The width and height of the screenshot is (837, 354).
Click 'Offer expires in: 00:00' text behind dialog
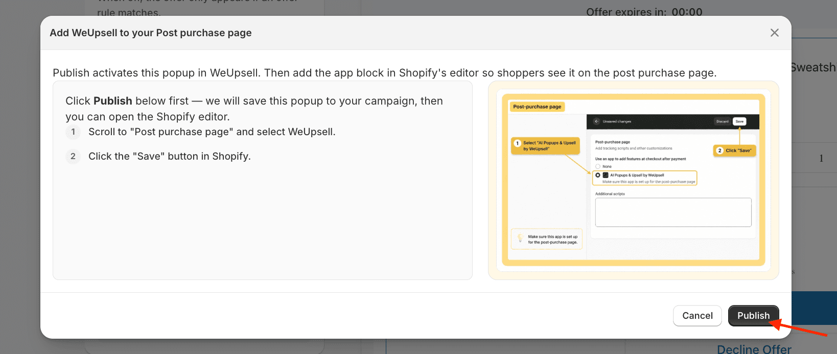click(644, 12)
